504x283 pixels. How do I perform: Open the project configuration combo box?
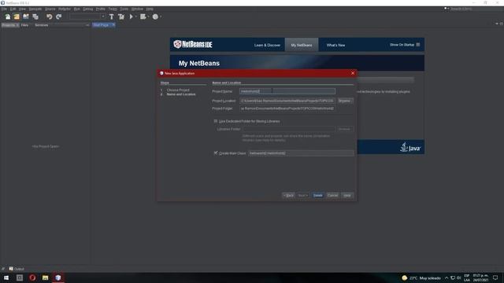click(x=87, y=17)
